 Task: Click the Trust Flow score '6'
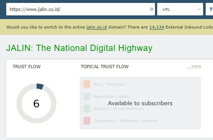click(36, 104)
